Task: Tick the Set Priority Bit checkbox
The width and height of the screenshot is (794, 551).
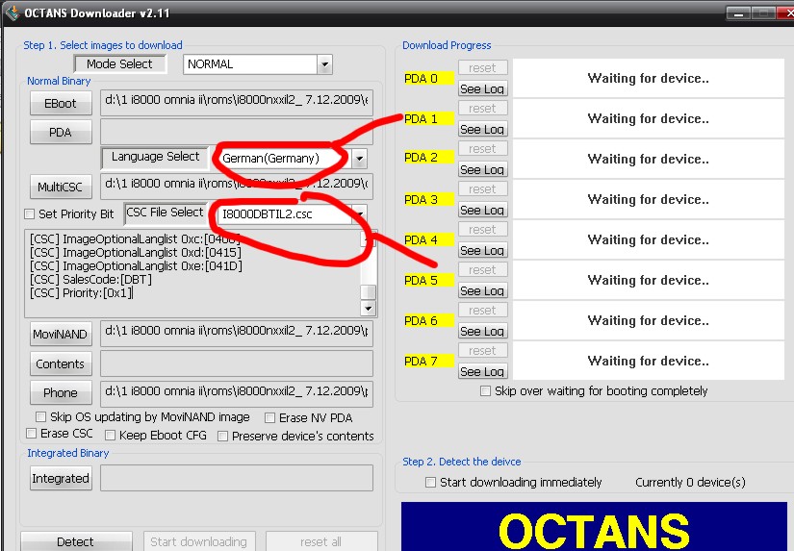Action: (x=30, y=214)
